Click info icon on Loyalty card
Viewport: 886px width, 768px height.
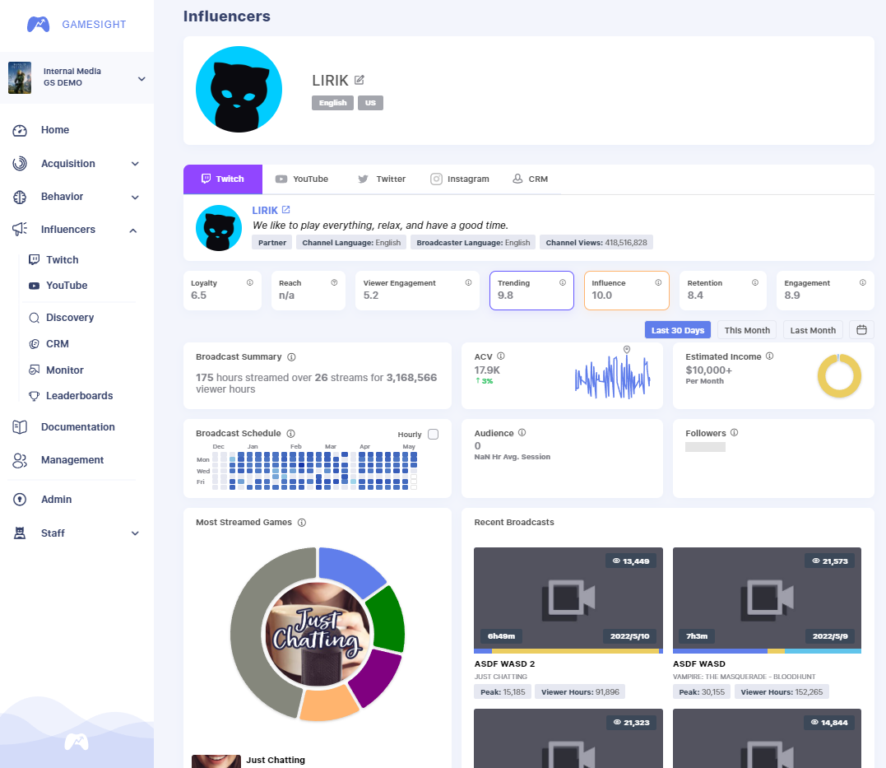(x=250, y=282)
